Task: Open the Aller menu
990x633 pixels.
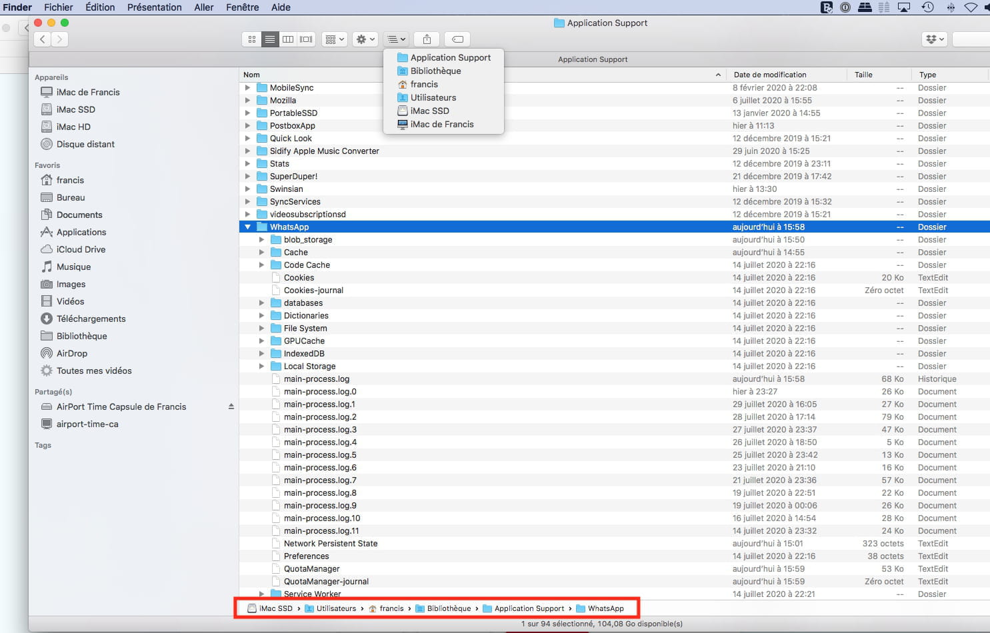Action: click(204, 7)
